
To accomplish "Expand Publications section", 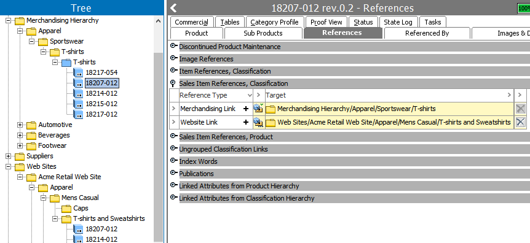I will pos(174,173).
